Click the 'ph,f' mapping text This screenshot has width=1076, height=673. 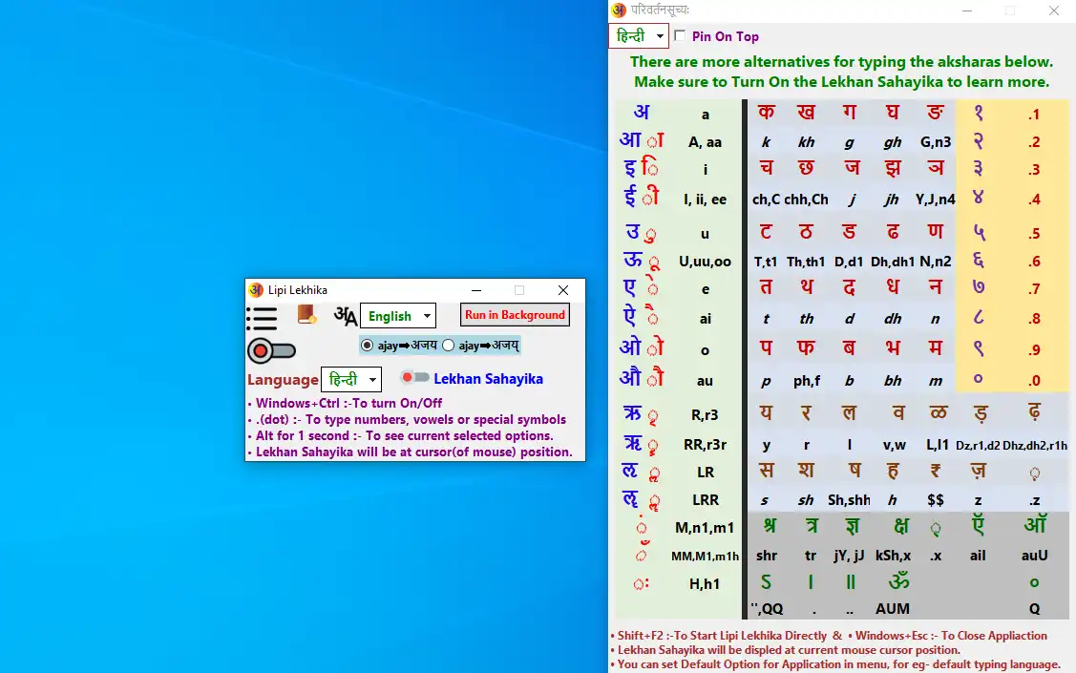(807, 381)
